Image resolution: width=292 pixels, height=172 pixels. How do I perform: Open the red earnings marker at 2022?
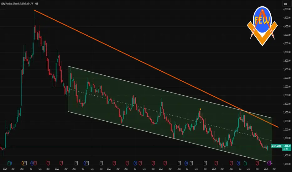click(61, 163)
